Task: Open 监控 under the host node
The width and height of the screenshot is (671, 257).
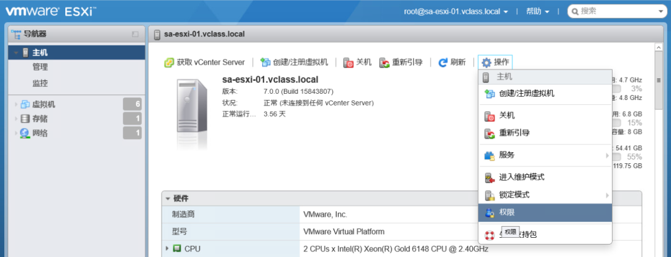Action: click(x=40, y=83)
